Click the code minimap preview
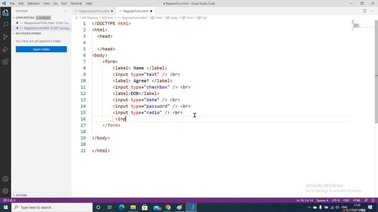378x212 pixels. [x=356, y=25]
